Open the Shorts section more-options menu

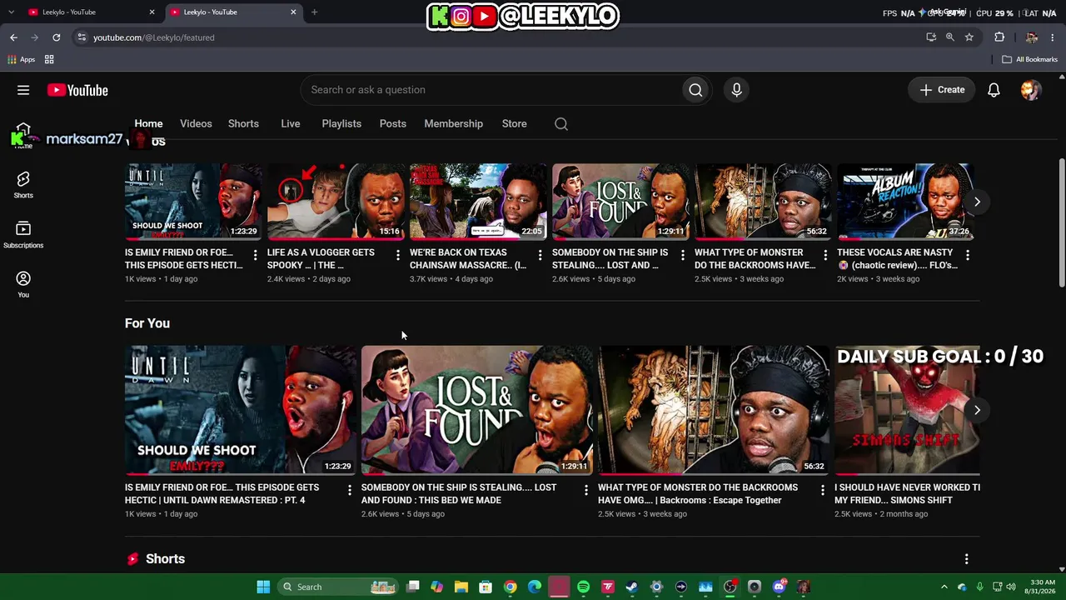pyautogui.click(x=966, y=559)
